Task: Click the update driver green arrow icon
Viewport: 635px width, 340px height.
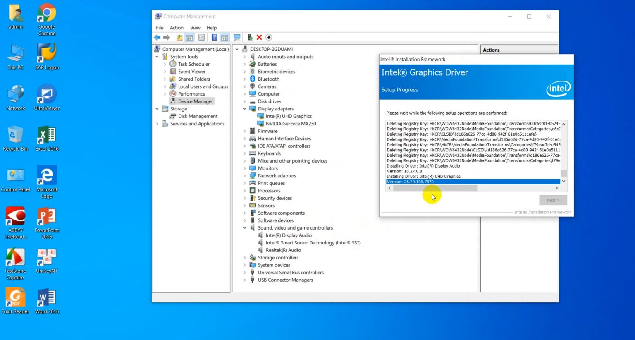Action: (x=250, y=38)
